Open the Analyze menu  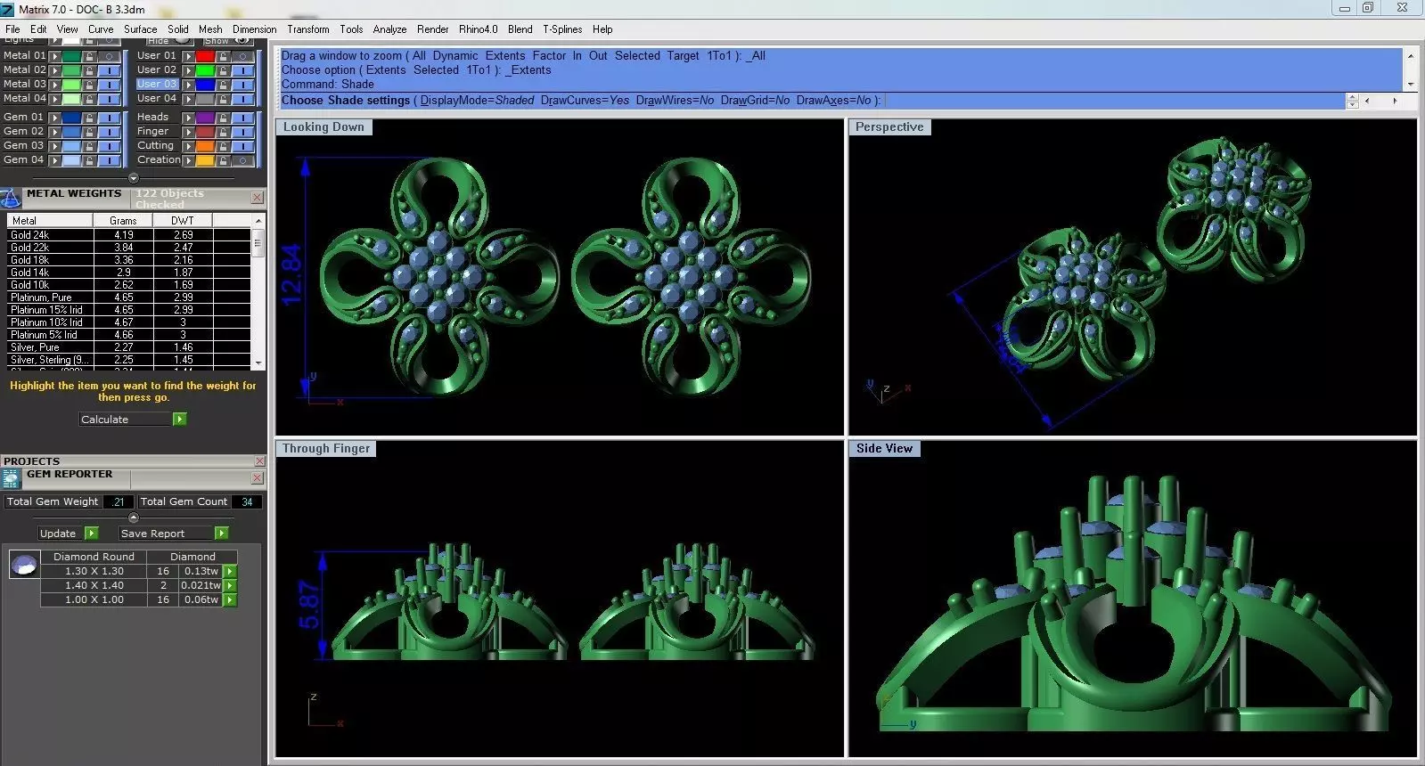[389, 29]
